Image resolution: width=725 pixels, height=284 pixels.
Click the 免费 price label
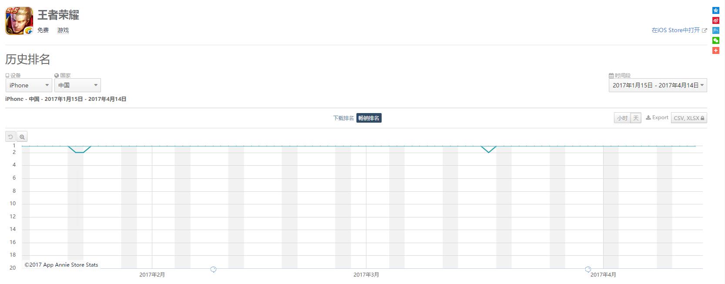tap(43, 30)
